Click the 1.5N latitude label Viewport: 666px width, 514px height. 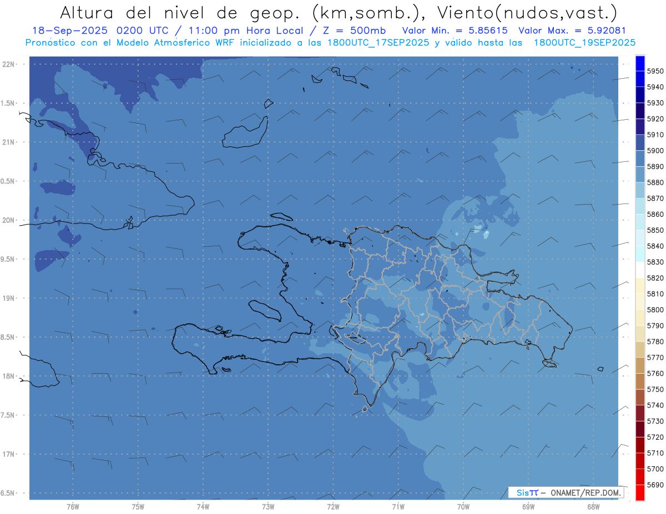(8, 103)
